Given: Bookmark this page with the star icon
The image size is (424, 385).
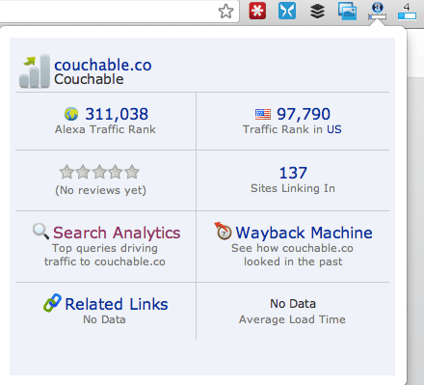Looking at the screenshot, I should (225, 12).
